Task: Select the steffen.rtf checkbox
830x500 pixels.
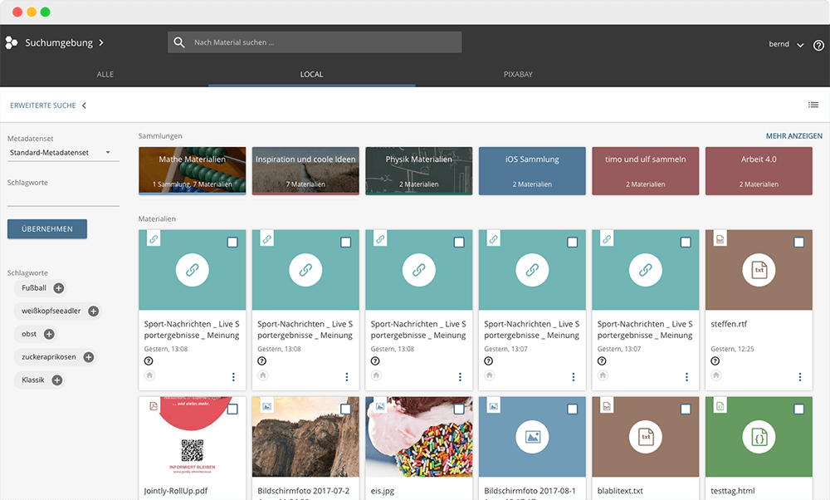Action: [x=798, y=243]
